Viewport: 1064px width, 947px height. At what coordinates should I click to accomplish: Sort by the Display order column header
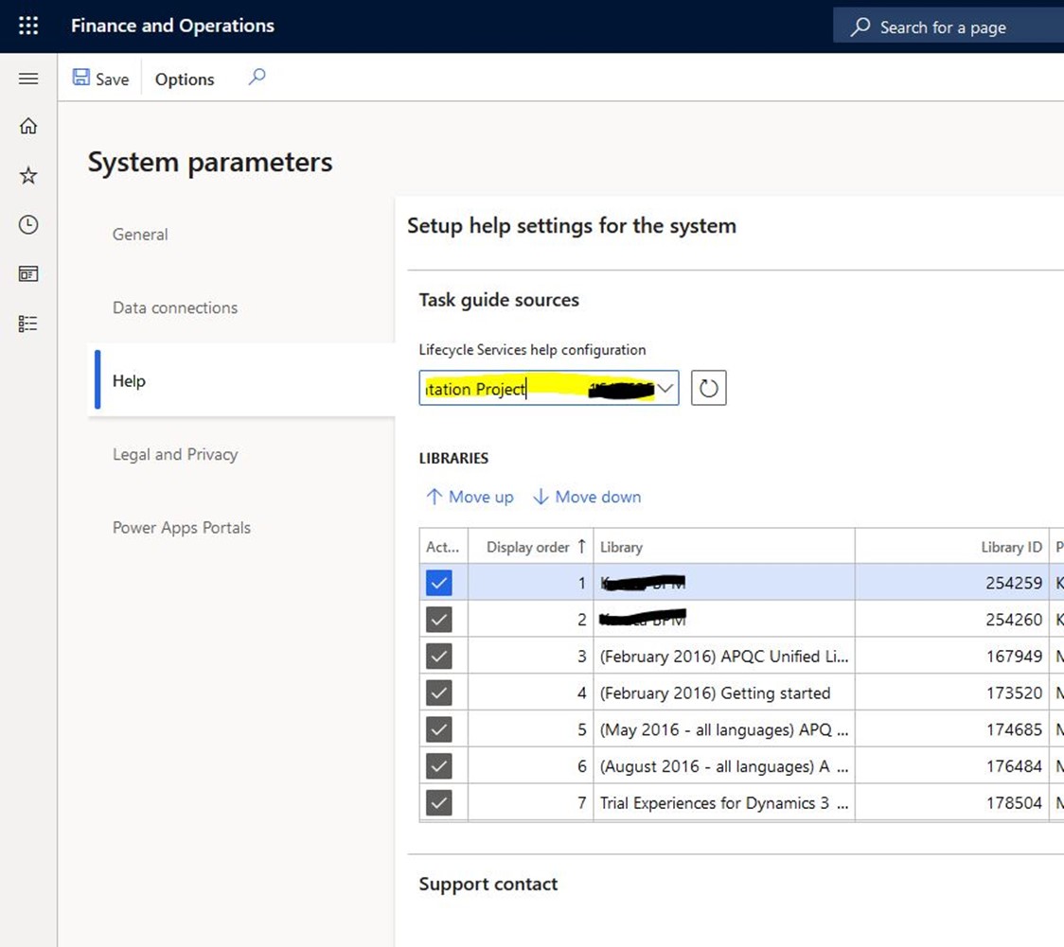(x=531, y=547)
